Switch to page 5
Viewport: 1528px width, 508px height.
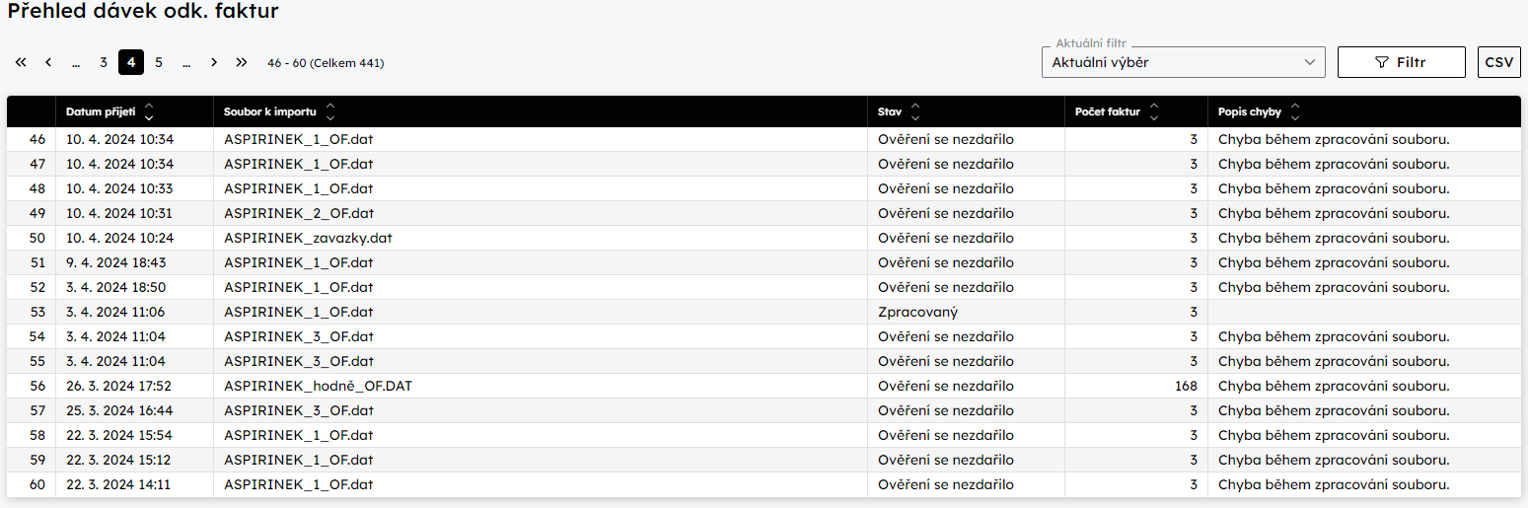point(159,62)
